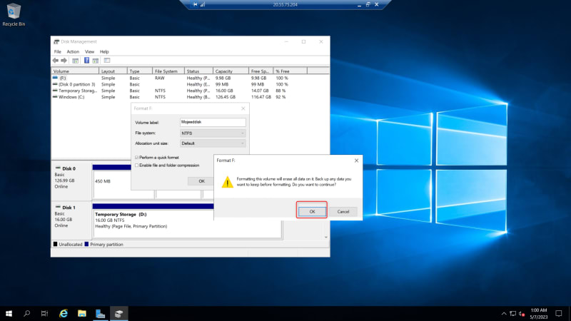Screen dimensions: 571x321
Task: Sort by the File System column header
Action: (168, 71)
